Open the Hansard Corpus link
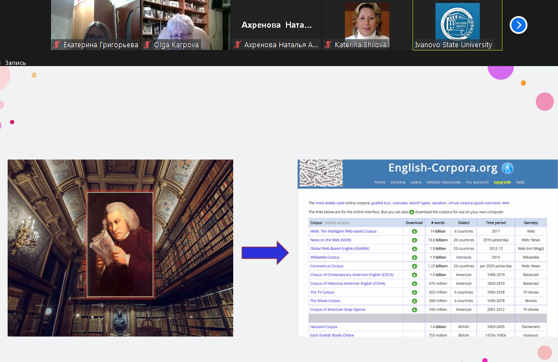 click(324, 327)
